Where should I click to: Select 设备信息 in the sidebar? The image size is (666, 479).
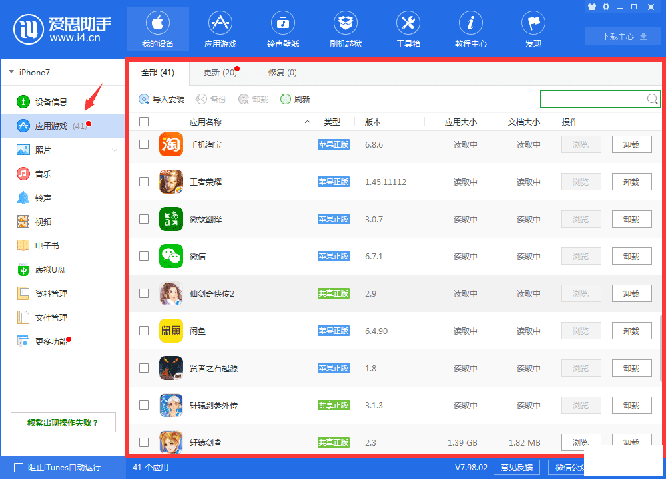pos(63,102)
